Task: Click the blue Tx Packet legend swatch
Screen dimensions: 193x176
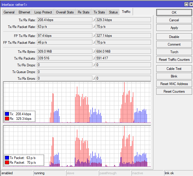Action: coord(7,158)
